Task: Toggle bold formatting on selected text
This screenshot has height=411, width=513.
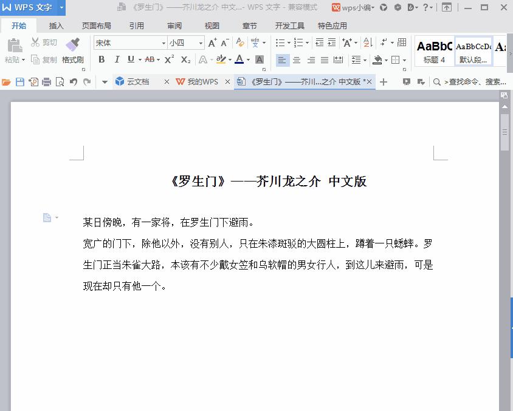Action: (102, 59)
